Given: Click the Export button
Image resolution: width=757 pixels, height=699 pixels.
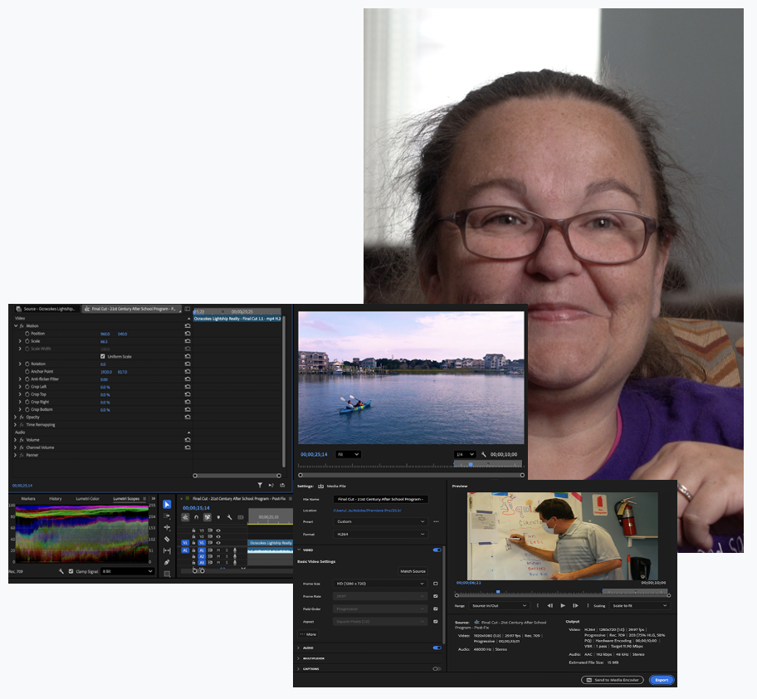Looking at the screenshot, I should (x=662, y=680).
